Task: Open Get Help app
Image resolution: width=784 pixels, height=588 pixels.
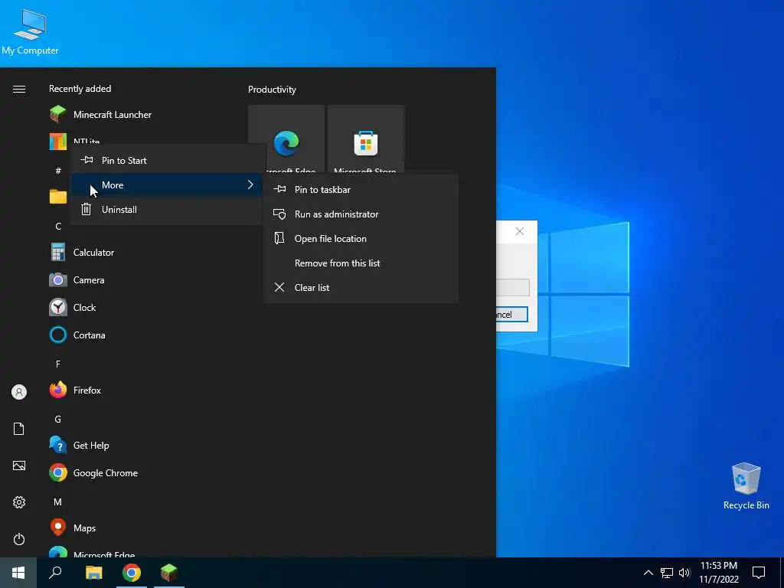Action: [91, 445]
